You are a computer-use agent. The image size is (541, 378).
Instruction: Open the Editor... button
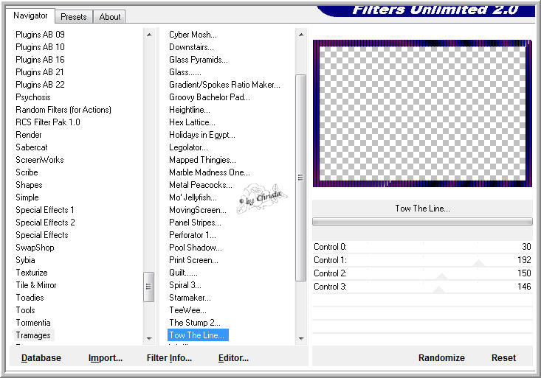click(233, 358)
